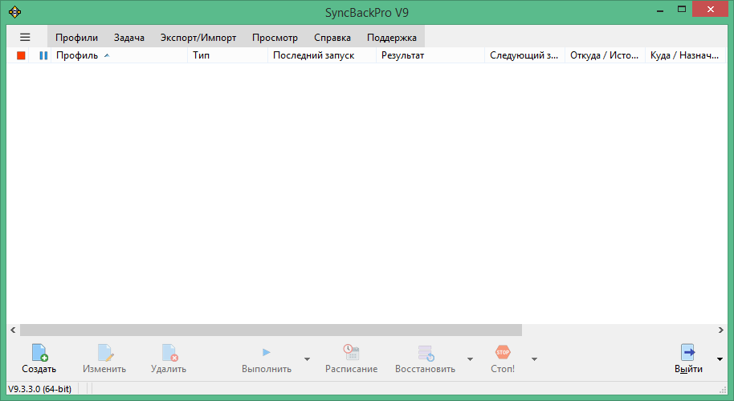Close the SyncBackPro window
734x401 pixels.
tap(710, 10)
